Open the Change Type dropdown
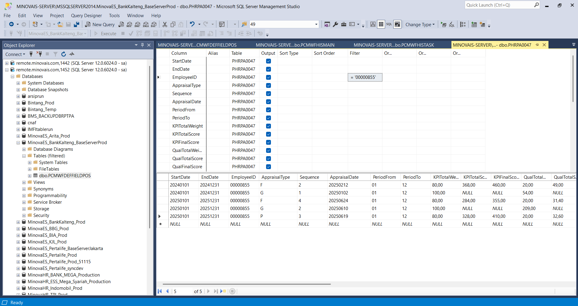Screen dimensions: 578x306 420,25
